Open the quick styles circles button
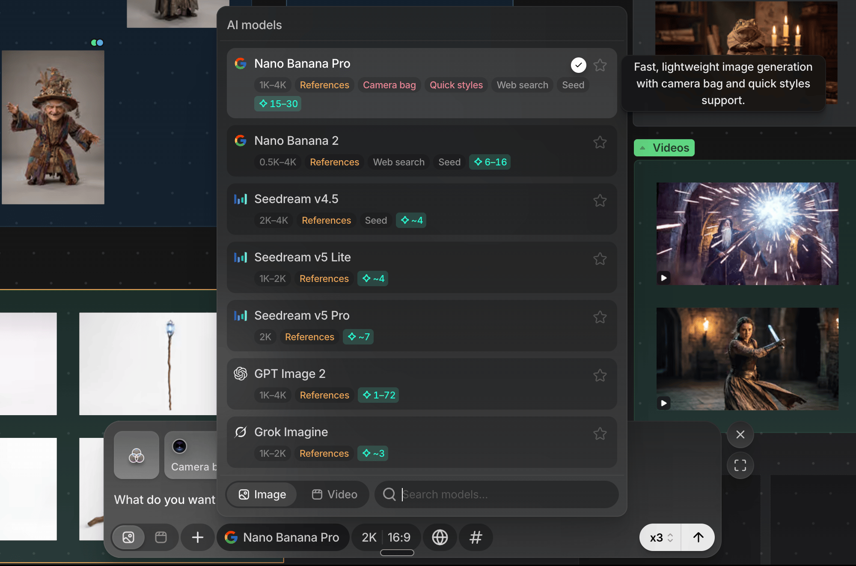The image size is (856, 566). click(137, 455)
